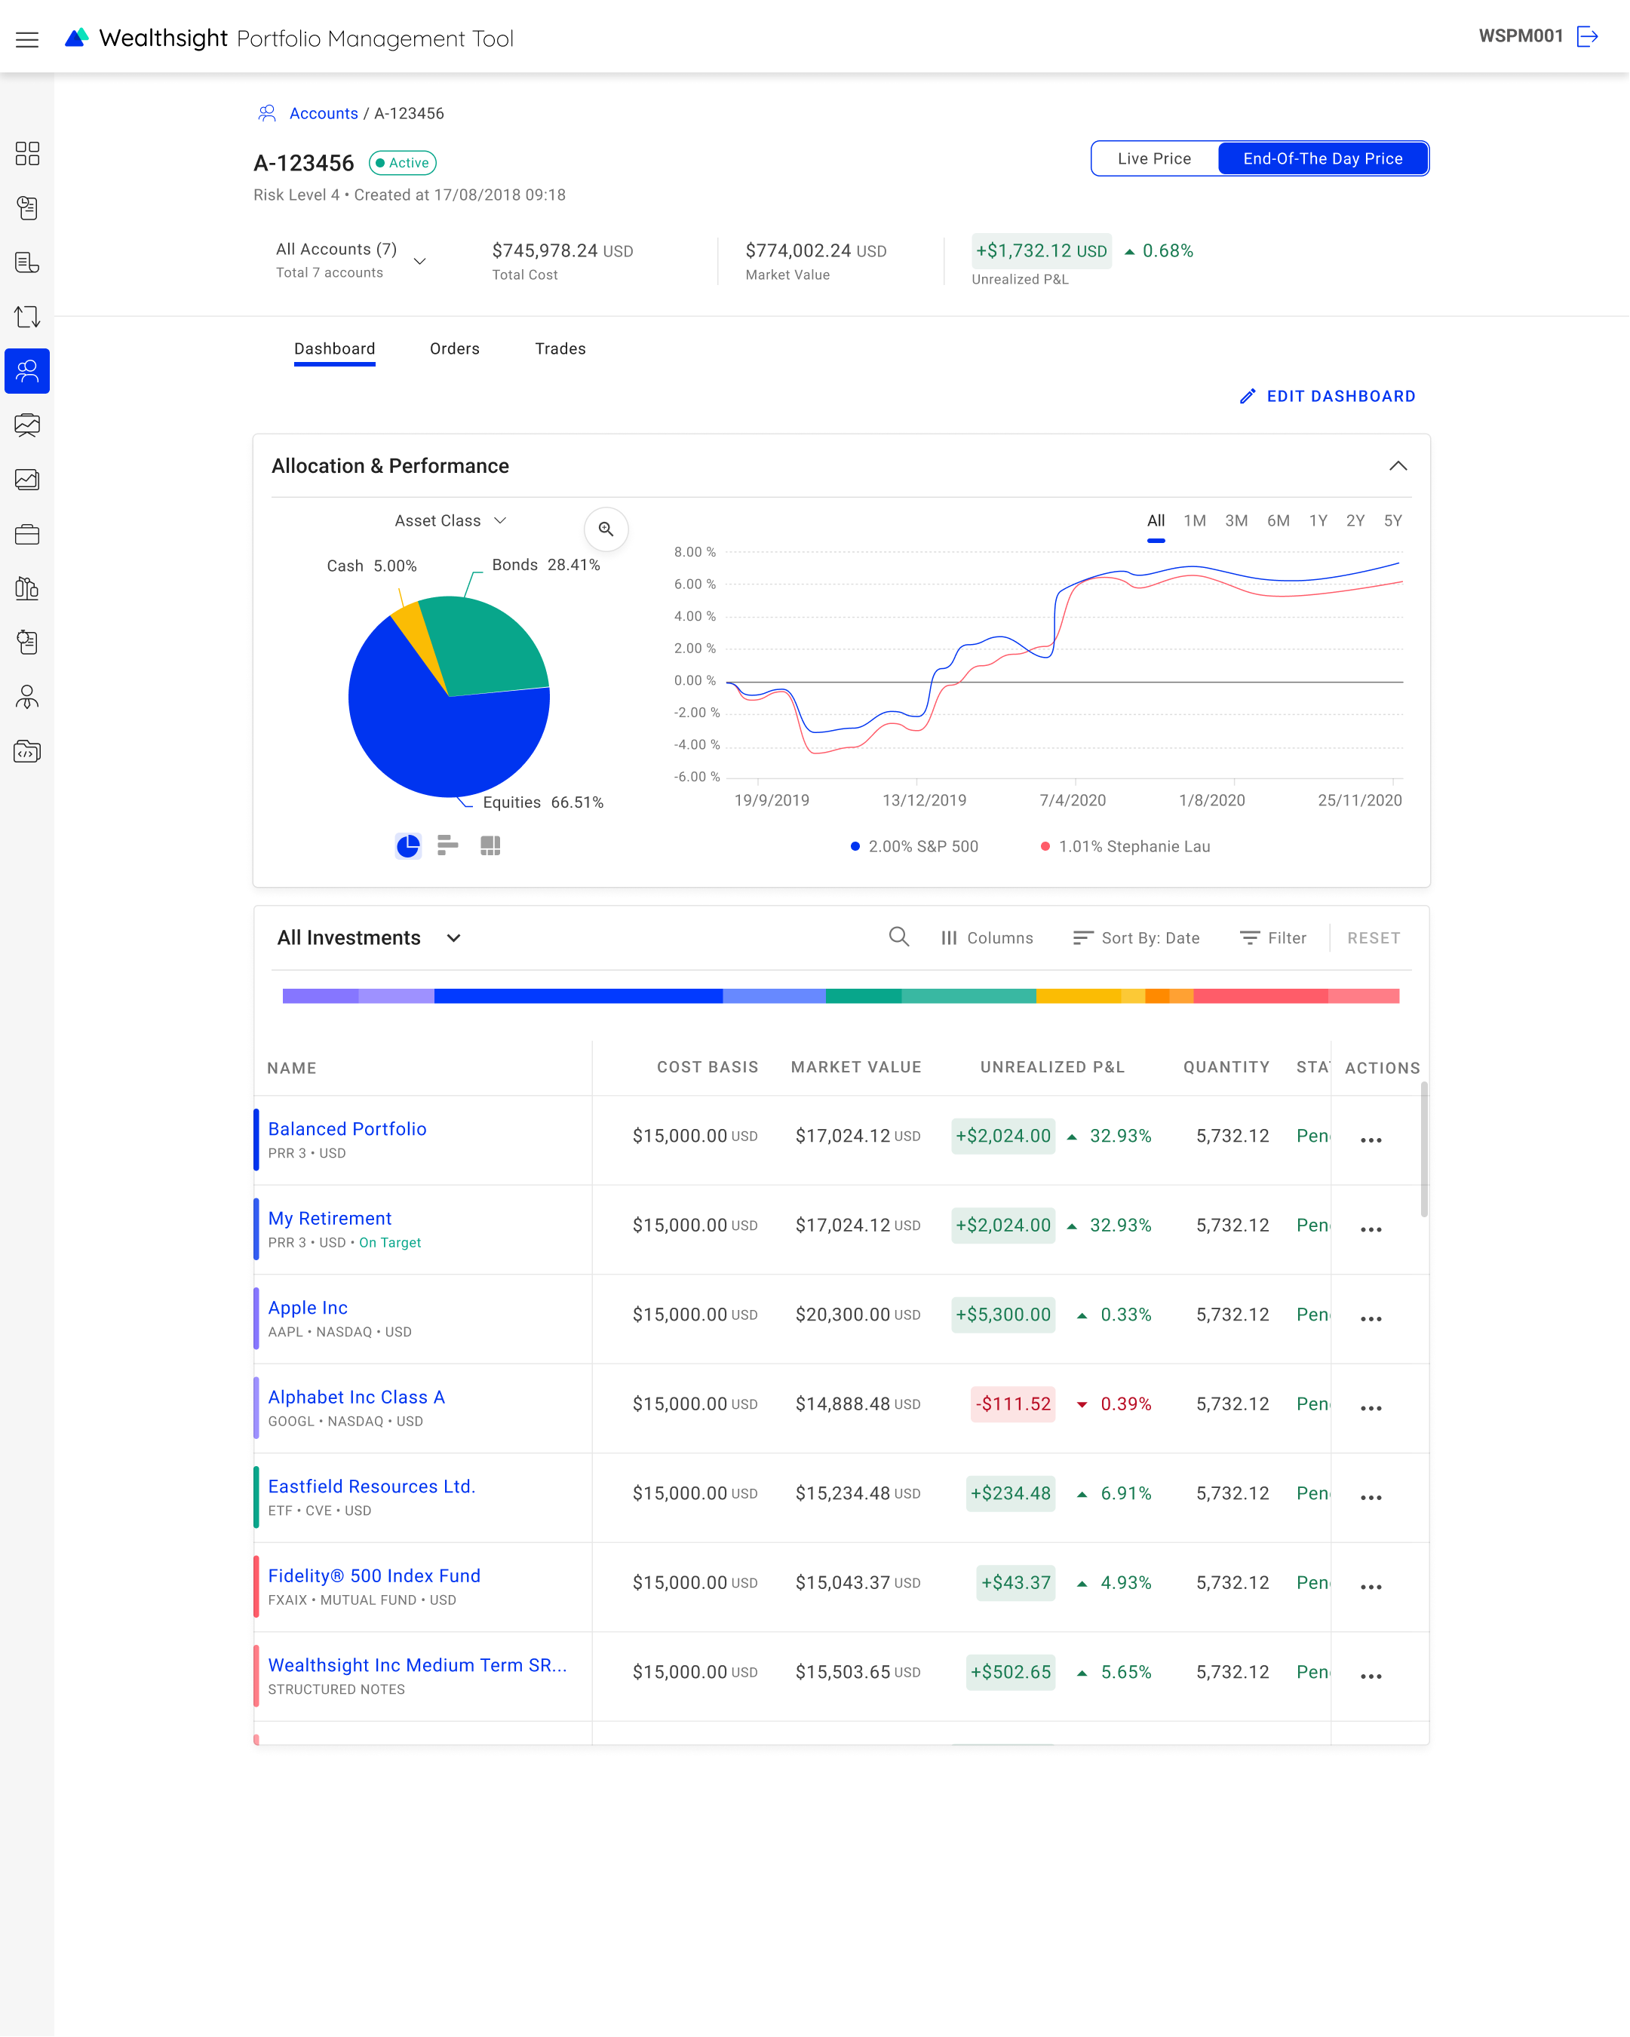The height and width of the screenshot is (2037, 1630).
Task: Open actions menu for Apple Inc
Action: pyautogui.click(x=1370, y=1317)
